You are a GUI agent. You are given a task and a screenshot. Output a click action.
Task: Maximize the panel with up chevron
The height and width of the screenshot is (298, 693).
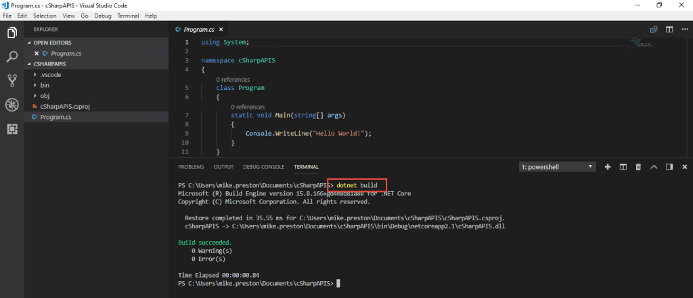654,167
